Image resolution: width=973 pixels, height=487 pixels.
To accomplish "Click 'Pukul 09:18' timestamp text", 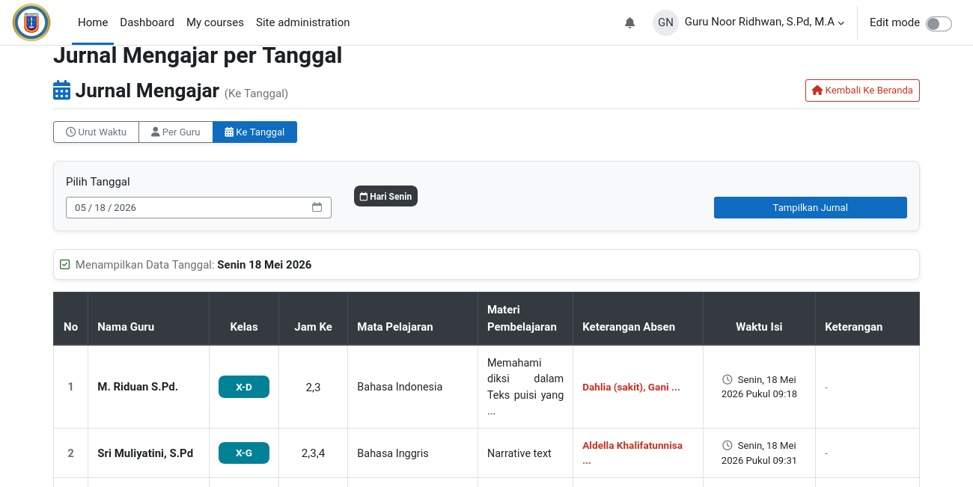I will point(772,393).
